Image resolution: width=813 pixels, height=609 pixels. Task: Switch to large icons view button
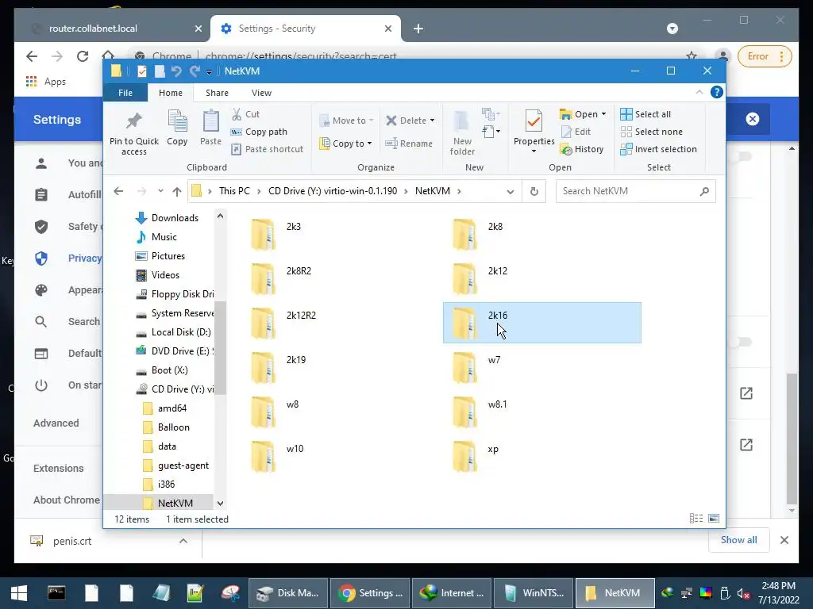point(714,519)
